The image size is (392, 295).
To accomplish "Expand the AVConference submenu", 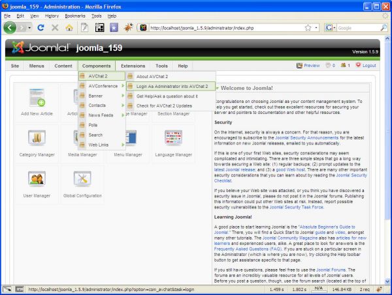I will coord(103,86).
